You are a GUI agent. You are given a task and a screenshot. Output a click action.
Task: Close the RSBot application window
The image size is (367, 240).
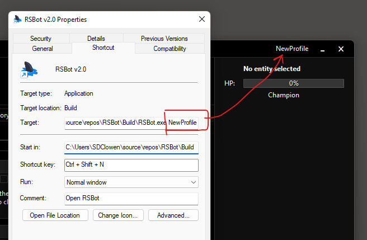click(x=341, y=49)
